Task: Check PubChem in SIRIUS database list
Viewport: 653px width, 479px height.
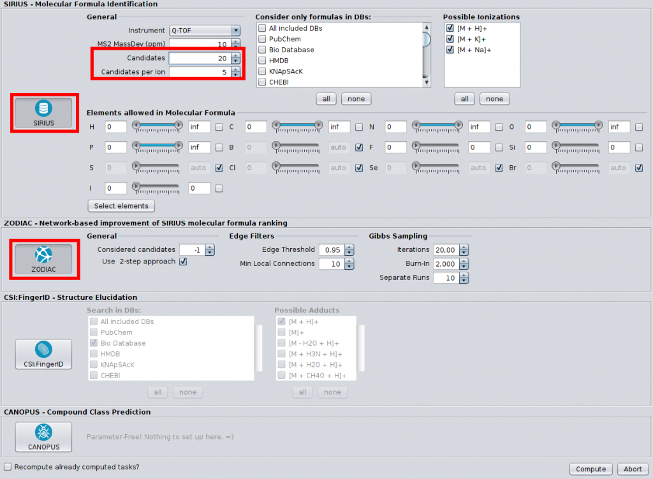Action: pos(262,39)
